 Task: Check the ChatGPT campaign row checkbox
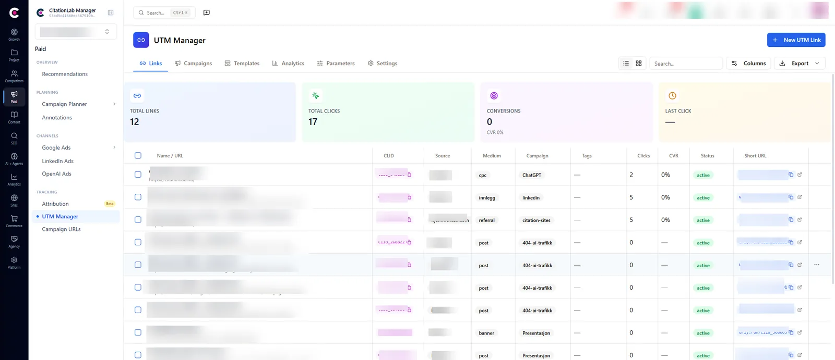(x=138, y=175)
